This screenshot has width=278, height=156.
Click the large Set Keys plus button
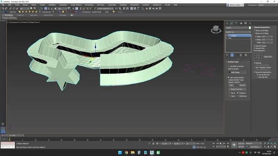pyautogui.click(x=234, y=145)
